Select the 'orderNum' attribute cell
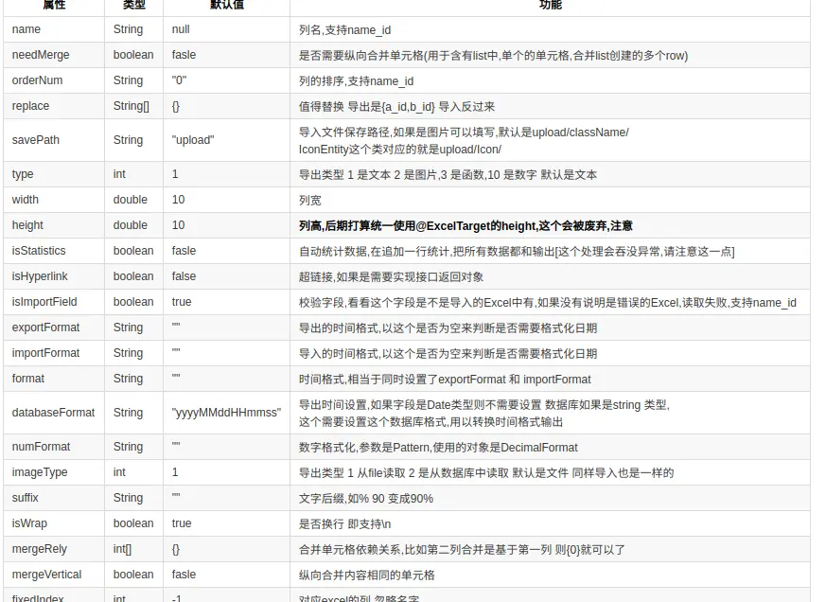 pyautogui.click(x=54, y=80)
